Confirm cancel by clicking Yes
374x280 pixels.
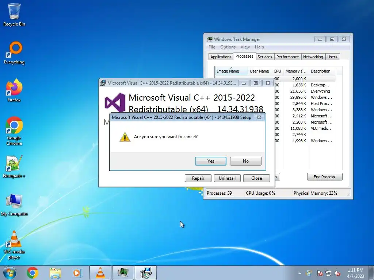click(211, 161)
